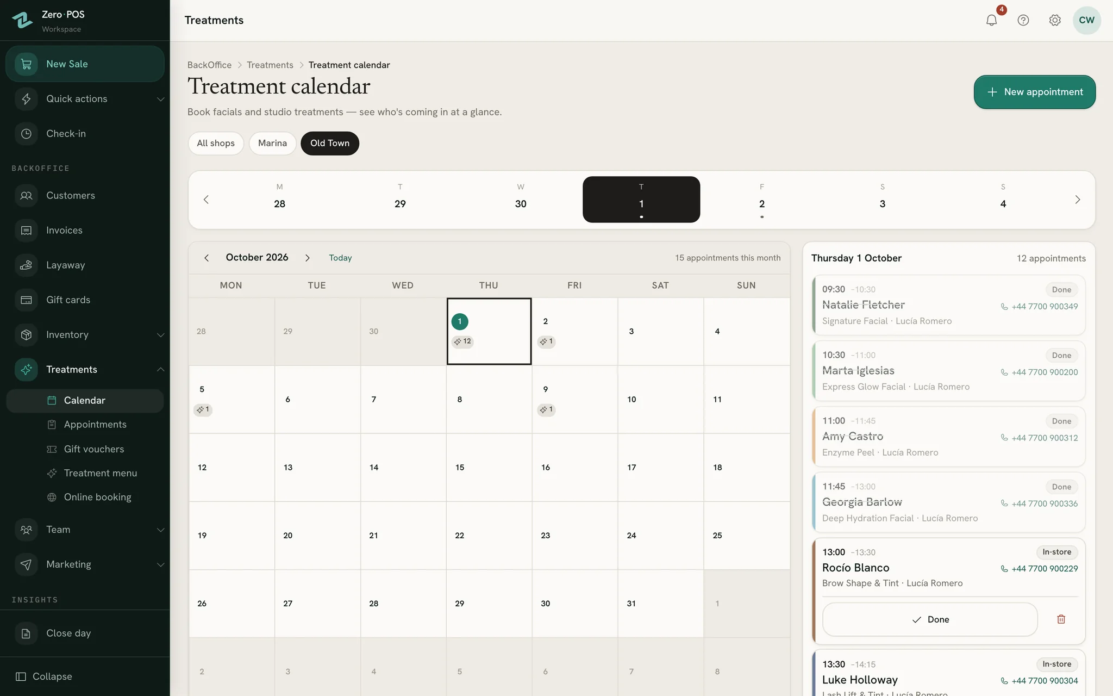Open Layaway in sidebar

click(x=85, y=265)
